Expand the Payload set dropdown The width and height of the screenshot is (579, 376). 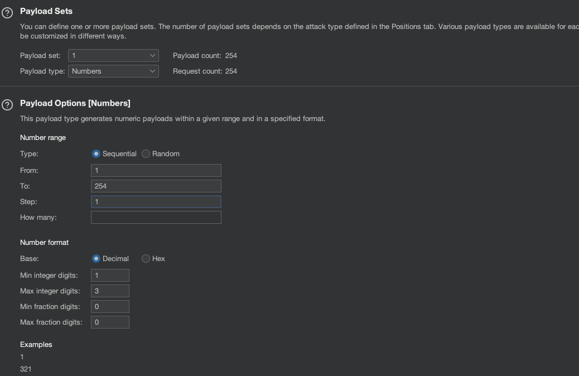tap(113, 56)
